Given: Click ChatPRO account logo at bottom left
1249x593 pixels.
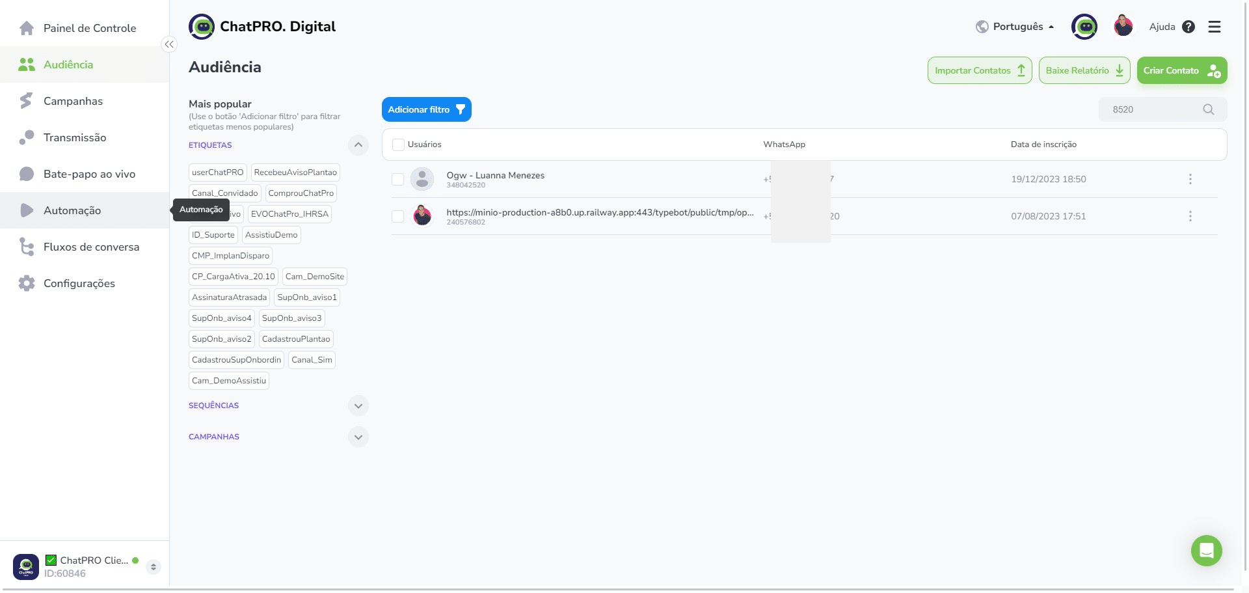Looking at the screenshot, I should pos(26,566).
